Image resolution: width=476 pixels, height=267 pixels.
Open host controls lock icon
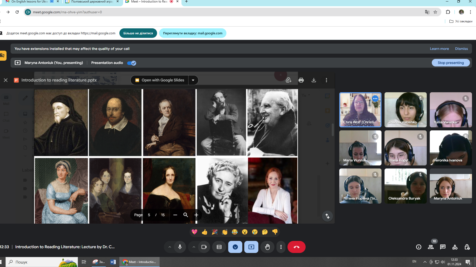[467, 247]
